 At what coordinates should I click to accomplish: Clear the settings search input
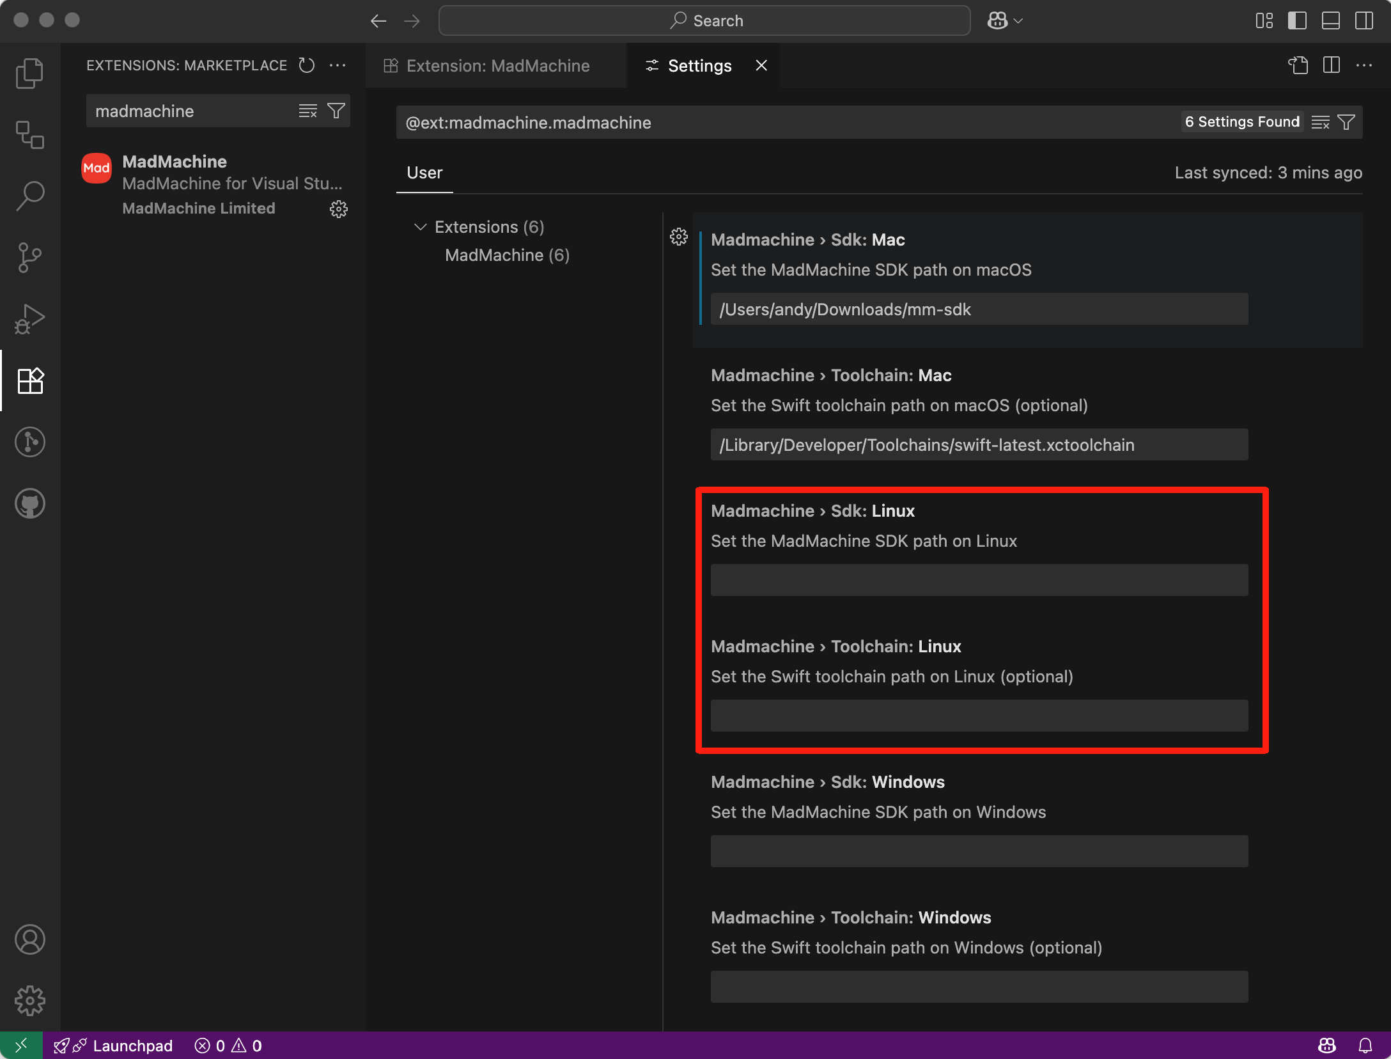(1321, 122)
